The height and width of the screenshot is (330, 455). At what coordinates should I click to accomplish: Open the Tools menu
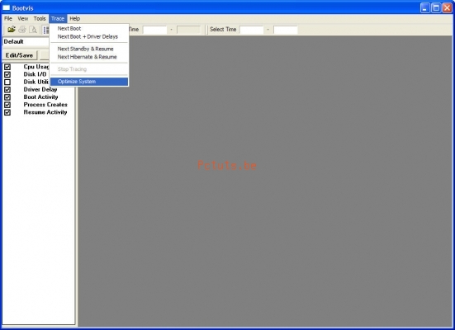[x=40, y=18]
